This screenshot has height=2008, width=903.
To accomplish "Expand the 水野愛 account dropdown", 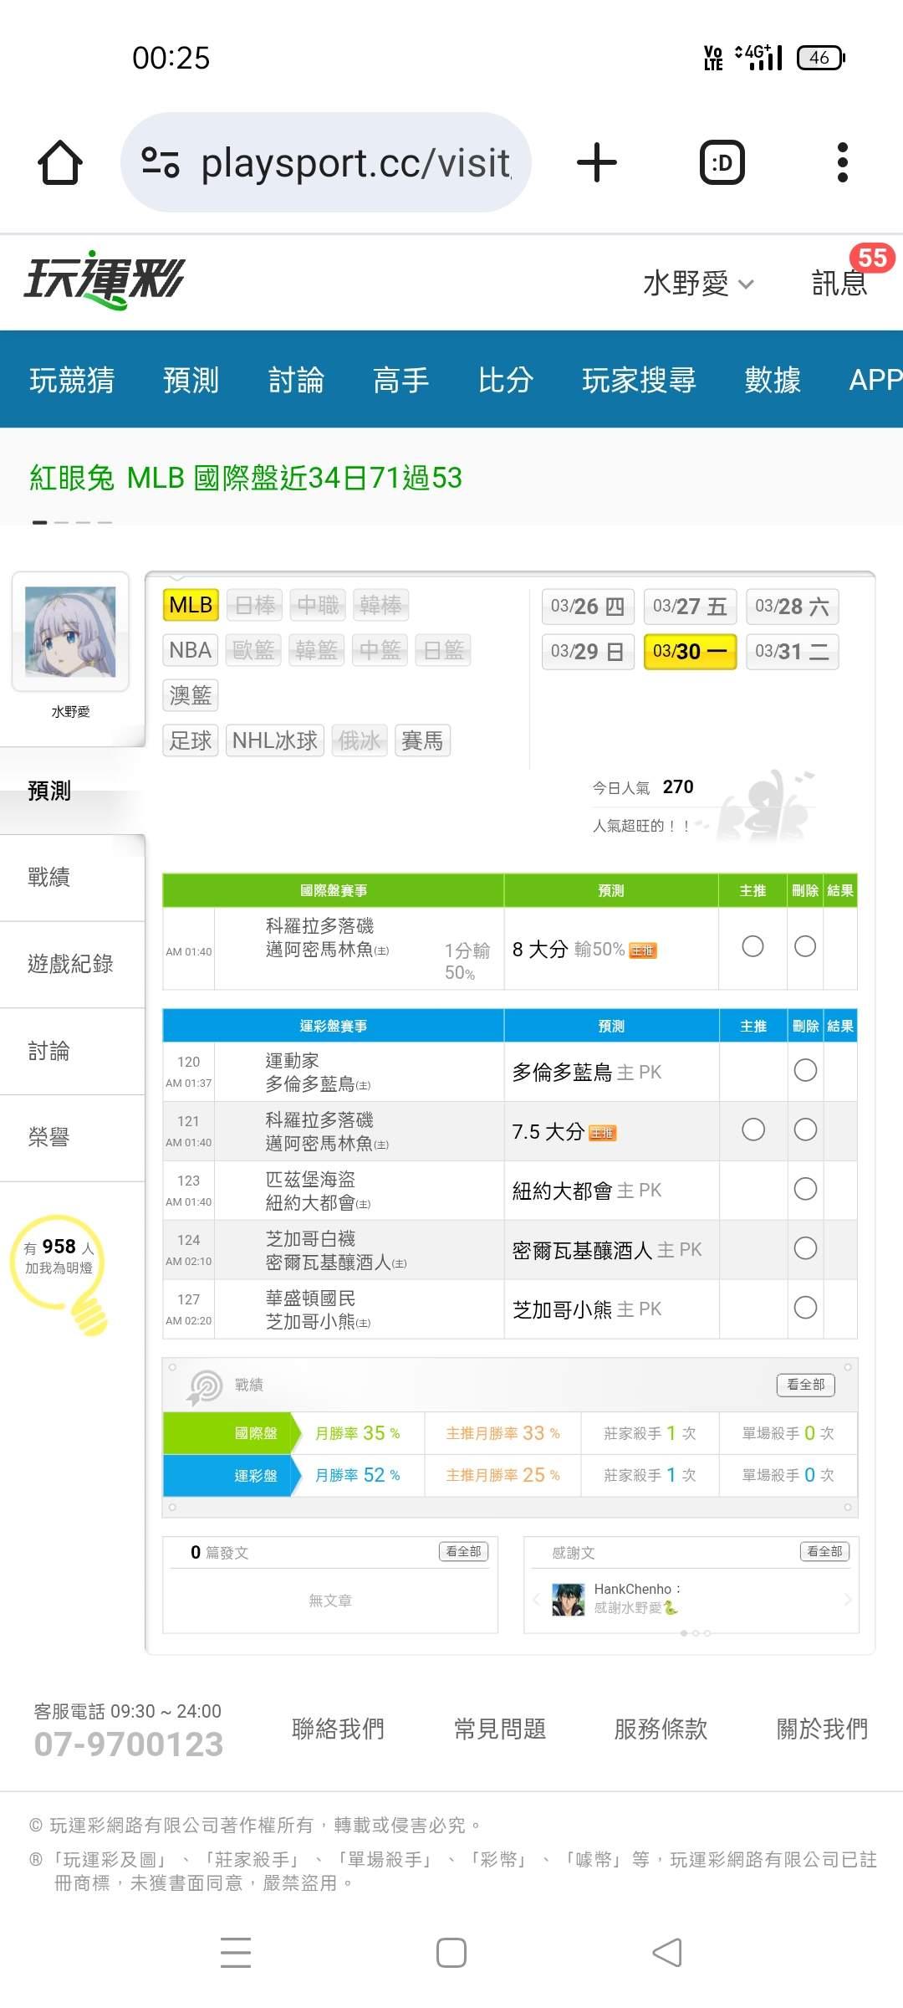I will point(698,284).
